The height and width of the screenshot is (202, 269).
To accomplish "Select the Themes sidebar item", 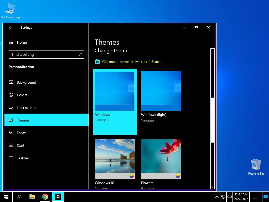I will (46, 120).
